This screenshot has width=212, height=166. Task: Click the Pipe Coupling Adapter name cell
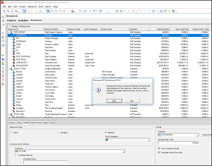[x=56, y=108]
